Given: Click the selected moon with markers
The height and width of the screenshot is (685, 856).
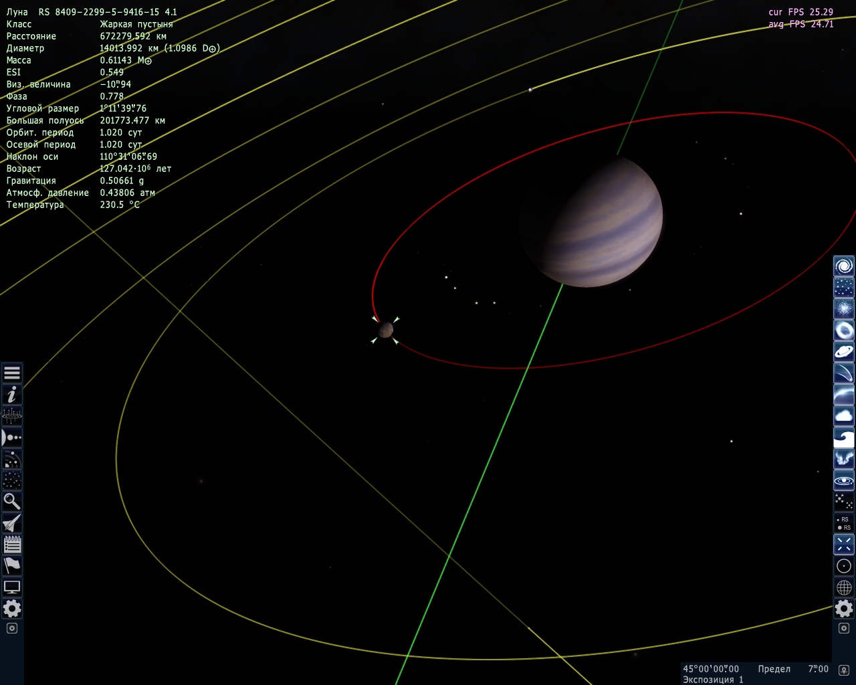Looking at the screenshot, I should coord(385,330).
